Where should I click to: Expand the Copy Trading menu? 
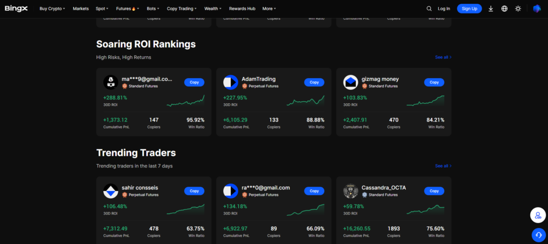click(181, 9)
